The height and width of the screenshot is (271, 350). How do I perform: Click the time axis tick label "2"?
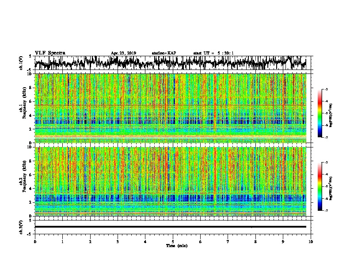pyautogui.click(x=90, y=241)
